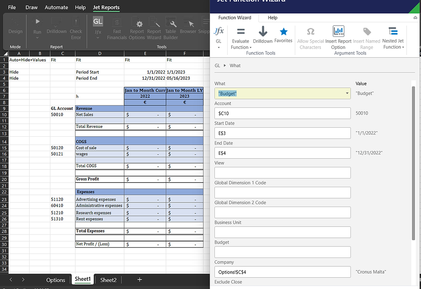Select column D header
The width and height of the screenshot is (421, 289).
point(100,53)
